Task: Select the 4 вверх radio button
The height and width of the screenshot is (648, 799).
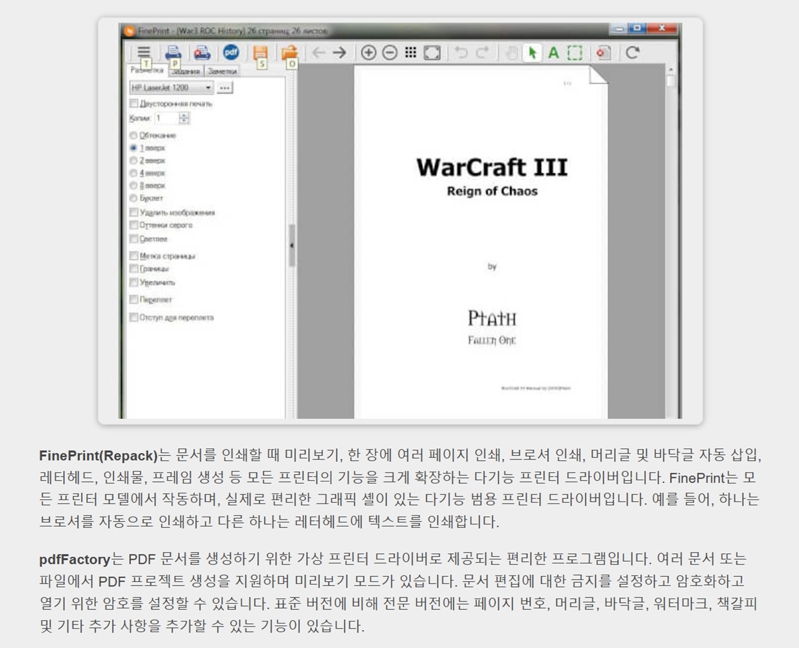Action: pos(133,173)
